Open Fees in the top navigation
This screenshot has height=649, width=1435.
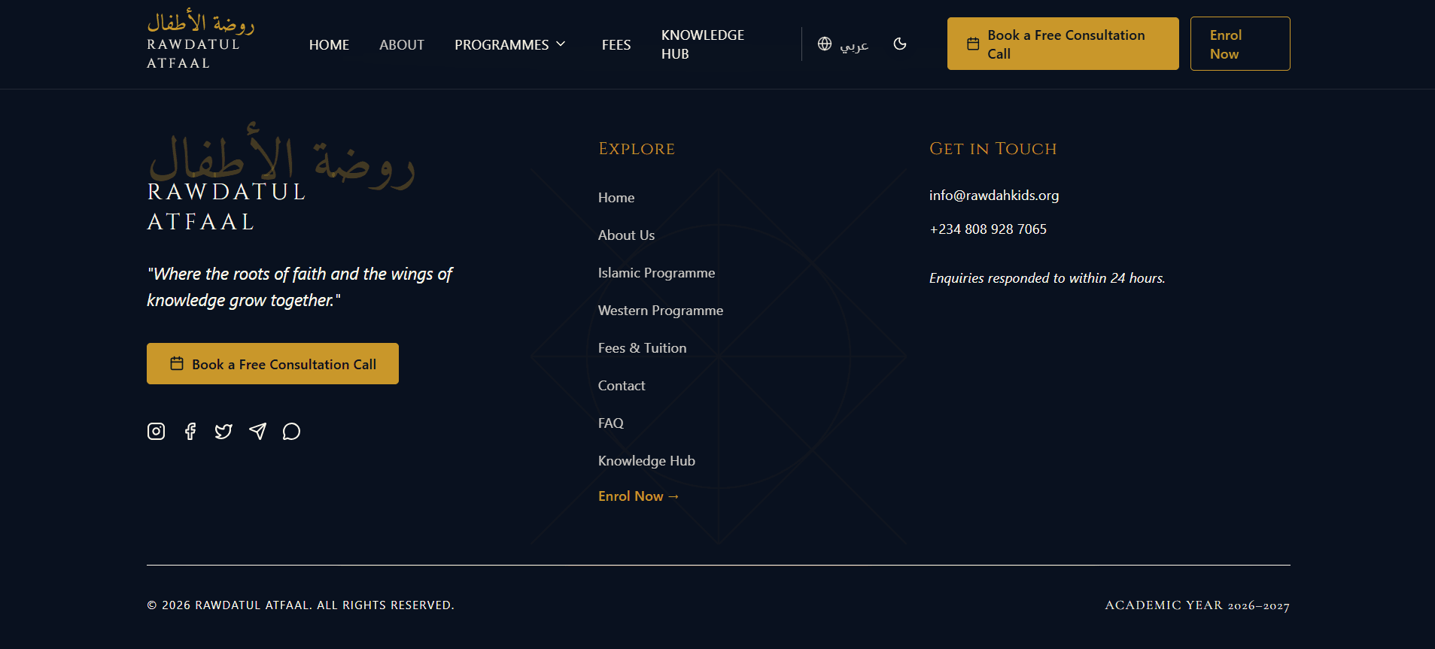[616, 44]
